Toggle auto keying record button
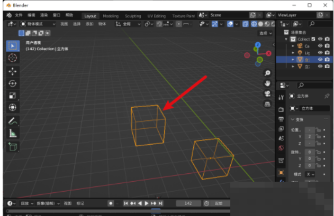334x216 pixels. tap(111, 203)
